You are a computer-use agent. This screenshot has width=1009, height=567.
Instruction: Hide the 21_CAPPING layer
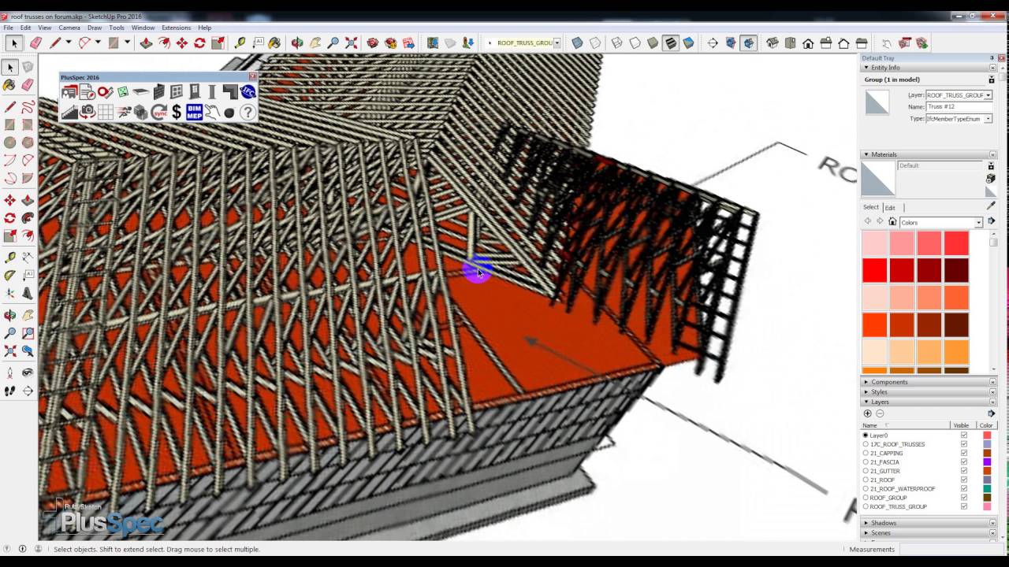click(964, 453)
